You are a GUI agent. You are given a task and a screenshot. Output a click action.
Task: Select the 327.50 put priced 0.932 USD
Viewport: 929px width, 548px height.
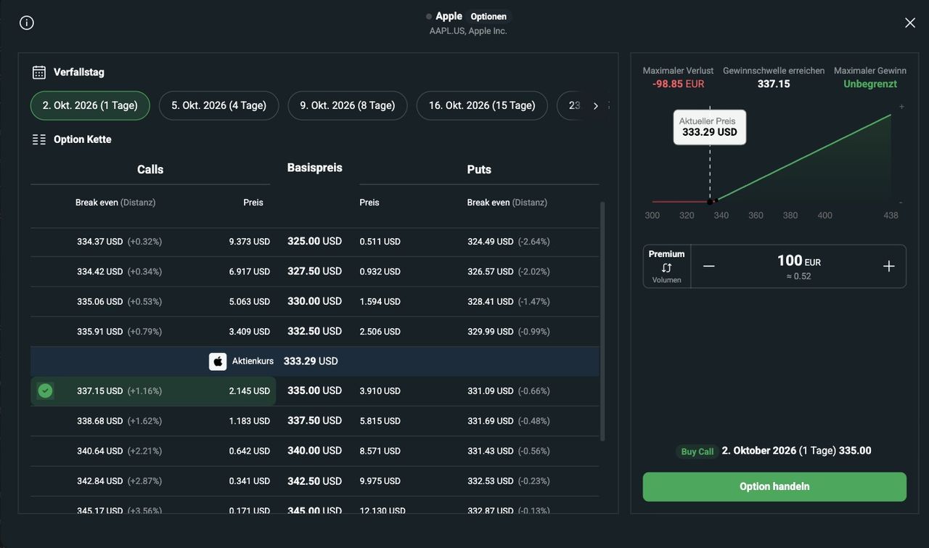click(x=478, y=271)
